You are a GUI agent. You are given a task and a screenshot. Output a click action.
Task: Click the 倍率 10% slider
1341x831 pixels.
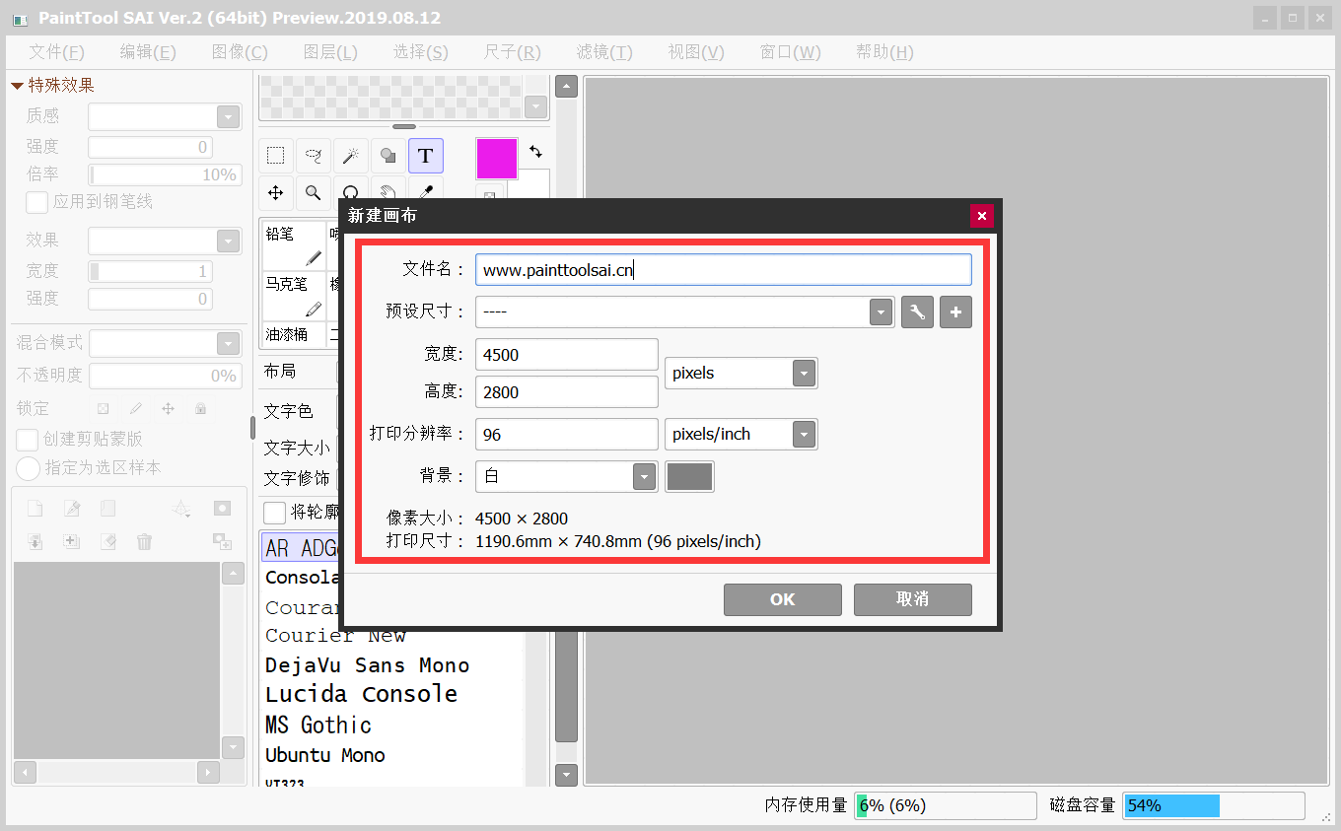coord(165,175)
